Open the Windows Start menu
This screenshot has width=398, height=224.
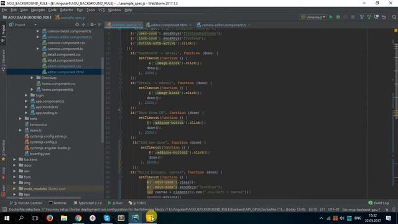coord(7,218)
